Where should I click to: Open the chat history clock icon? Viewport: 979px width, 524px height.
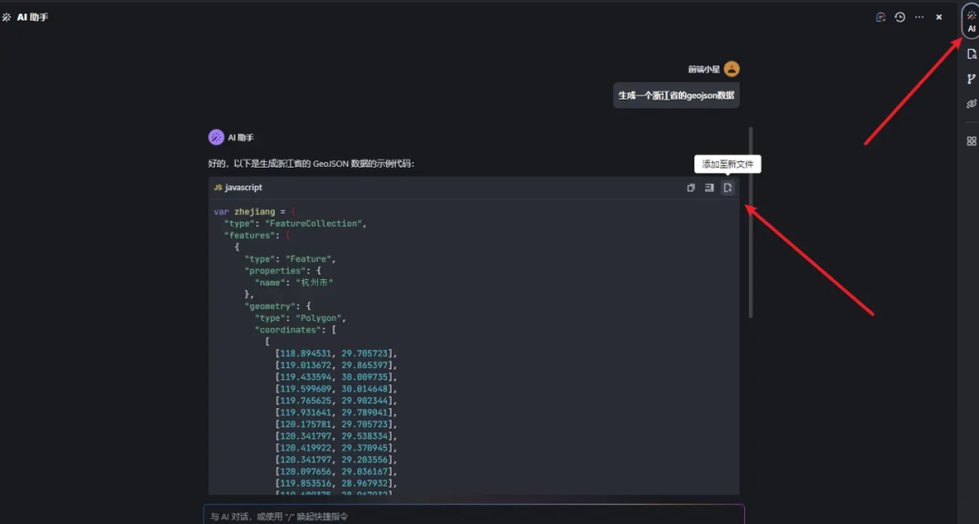[x=900, y=17]
